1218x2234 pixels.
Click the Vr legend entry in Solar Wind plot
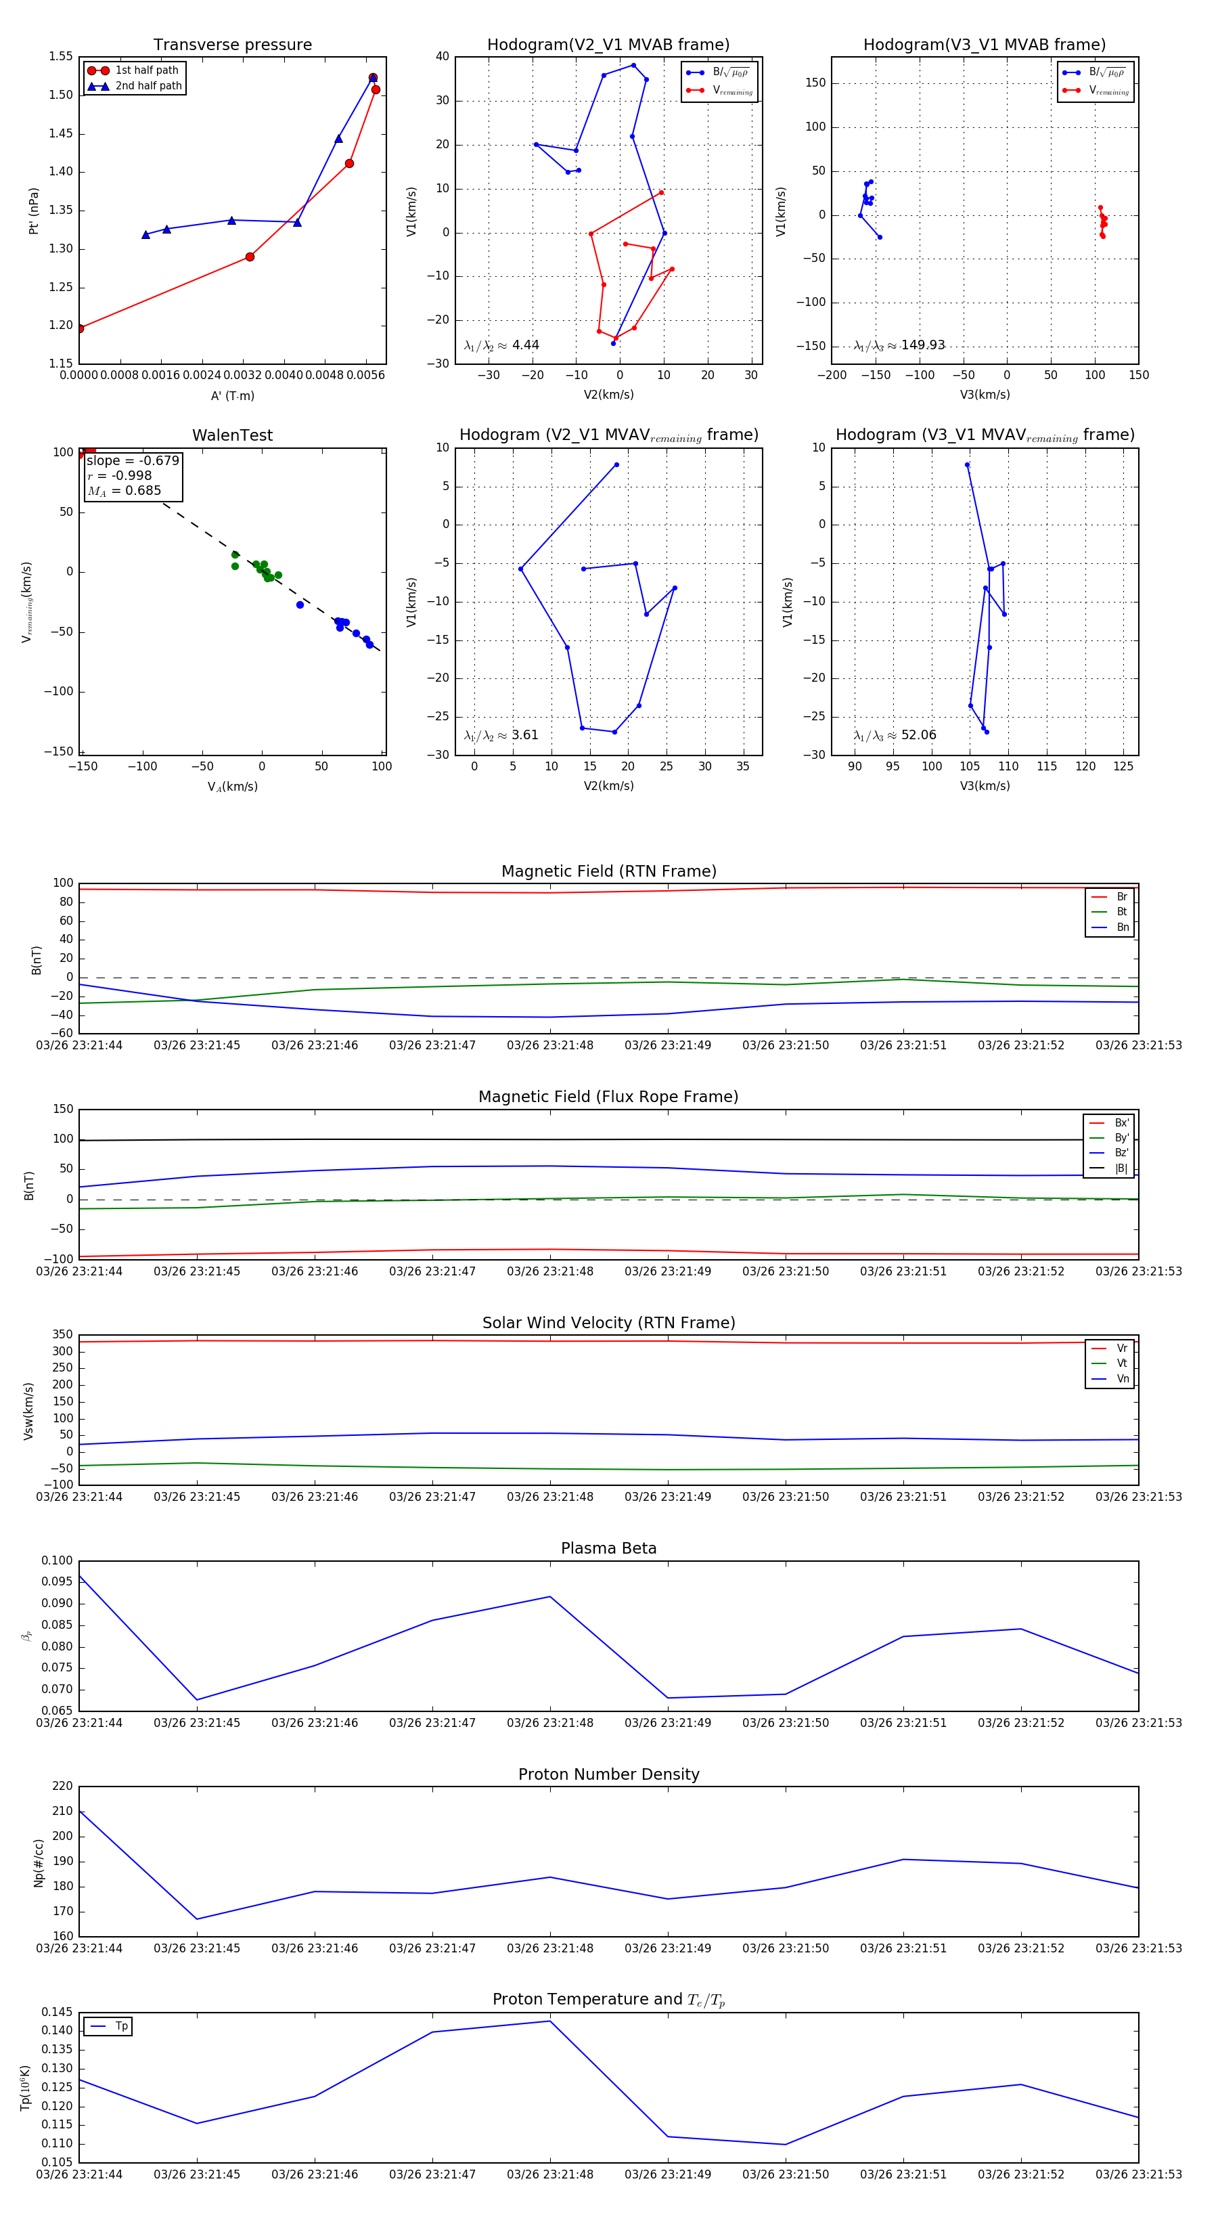1110,1349
